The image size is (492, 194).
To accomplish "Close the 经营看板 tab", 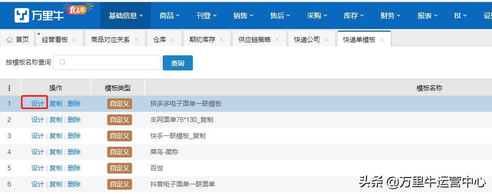I will pyautogui.click(x=74, y=39).
